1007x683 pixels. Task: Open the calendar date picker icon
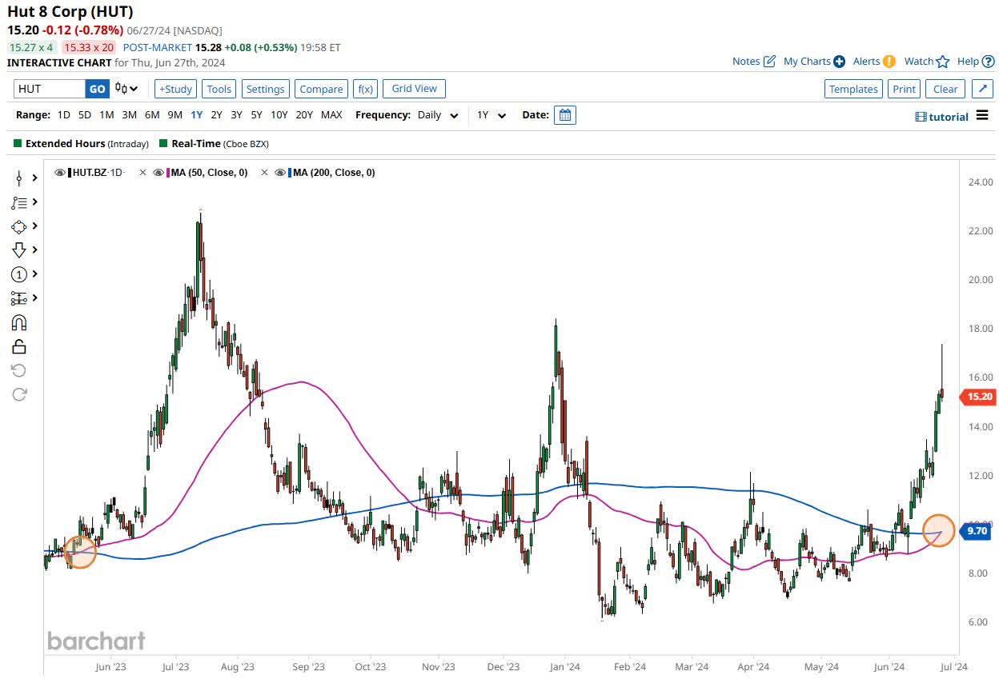tap(564, 115)
